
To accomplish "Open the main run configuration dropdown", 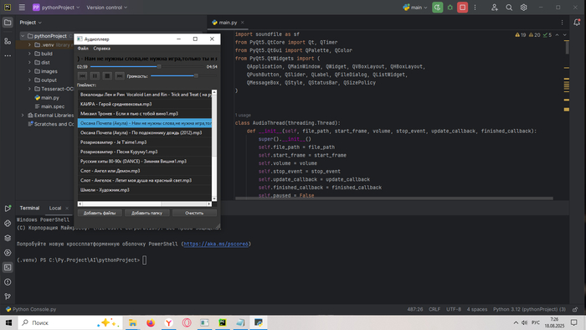I will pos(415,8).
